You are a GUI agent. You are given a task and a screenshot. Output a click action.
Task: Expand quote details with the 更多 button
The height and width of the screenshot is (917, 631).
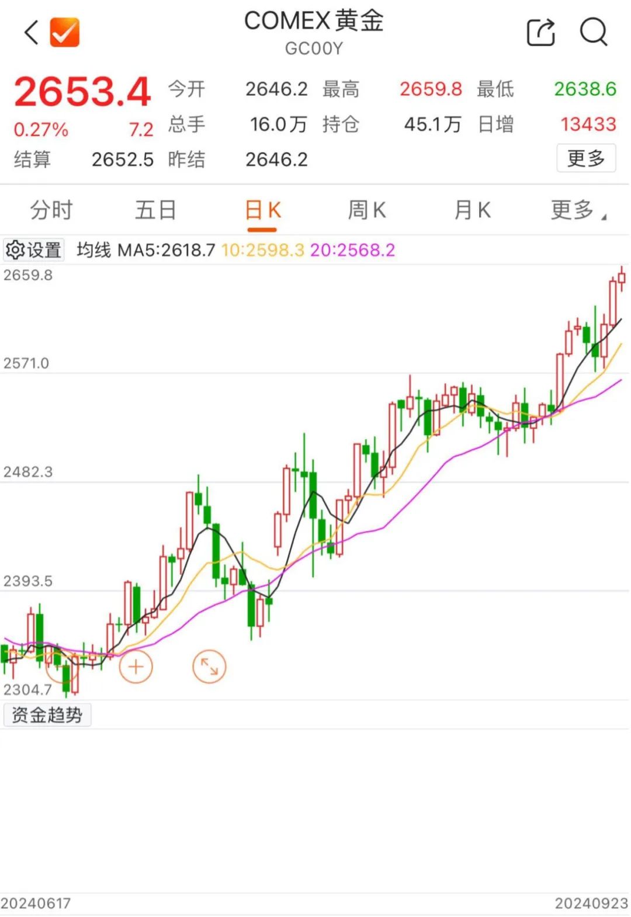click(x=586, y=158)
